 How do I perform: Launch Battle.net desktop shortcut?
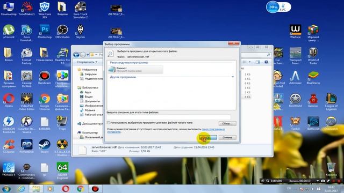313,123
